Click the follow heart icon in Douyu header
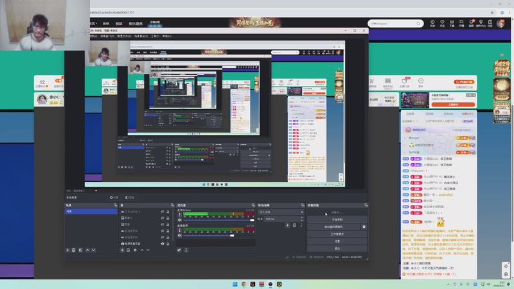Viewport: 514px width, 289px height. click(442, 23)
